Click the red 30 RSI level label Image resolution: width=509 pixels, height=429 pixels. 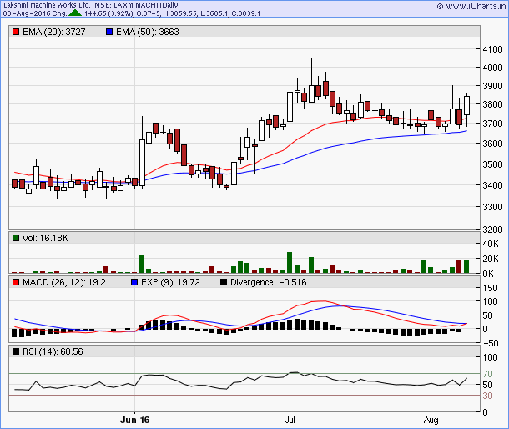pos(487,396)
